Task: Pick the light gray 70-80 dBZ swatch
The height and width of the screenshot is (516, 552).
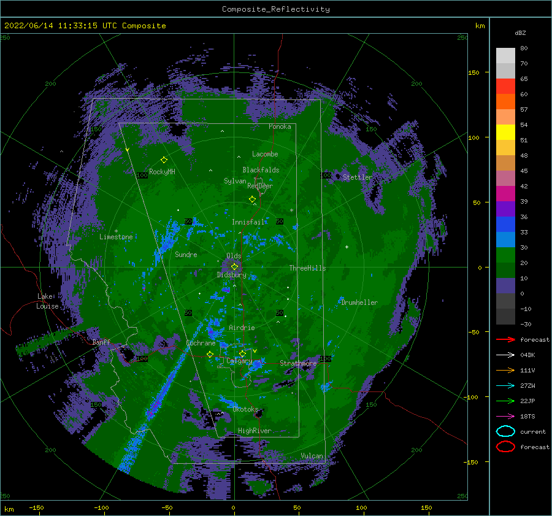Action: (505, 55)
